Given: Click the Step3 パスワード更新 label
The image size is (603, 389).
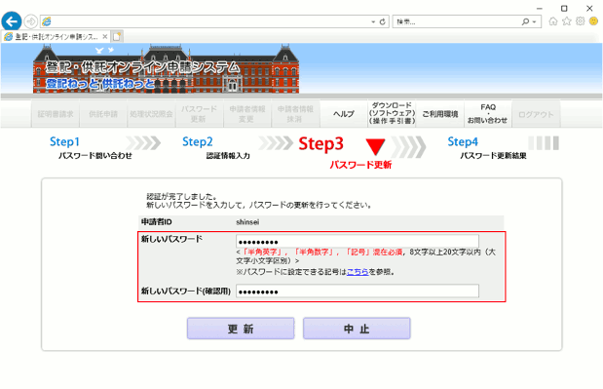Looking at the screenshot, I should click(x=345, y=153).
